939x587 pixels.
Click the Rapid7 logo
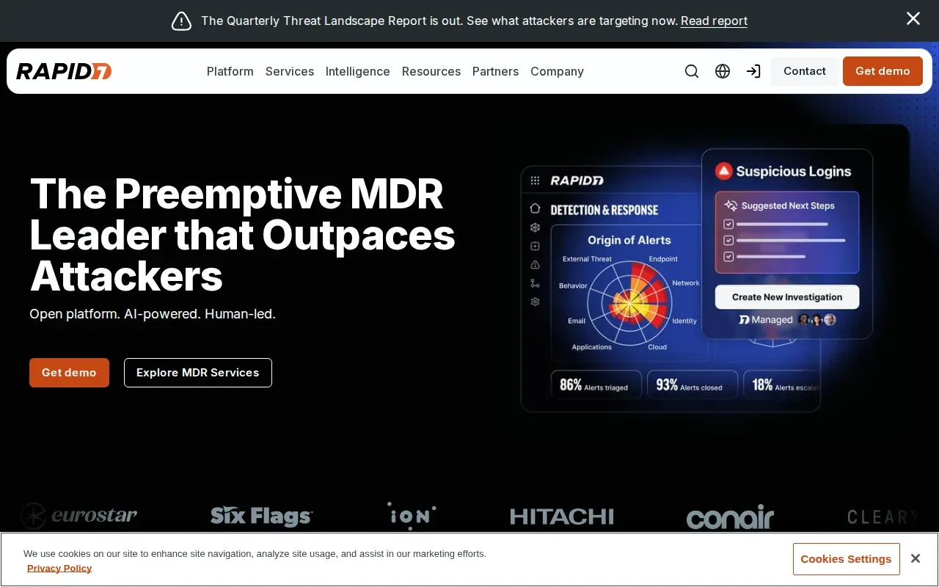[x=64, y=71]
